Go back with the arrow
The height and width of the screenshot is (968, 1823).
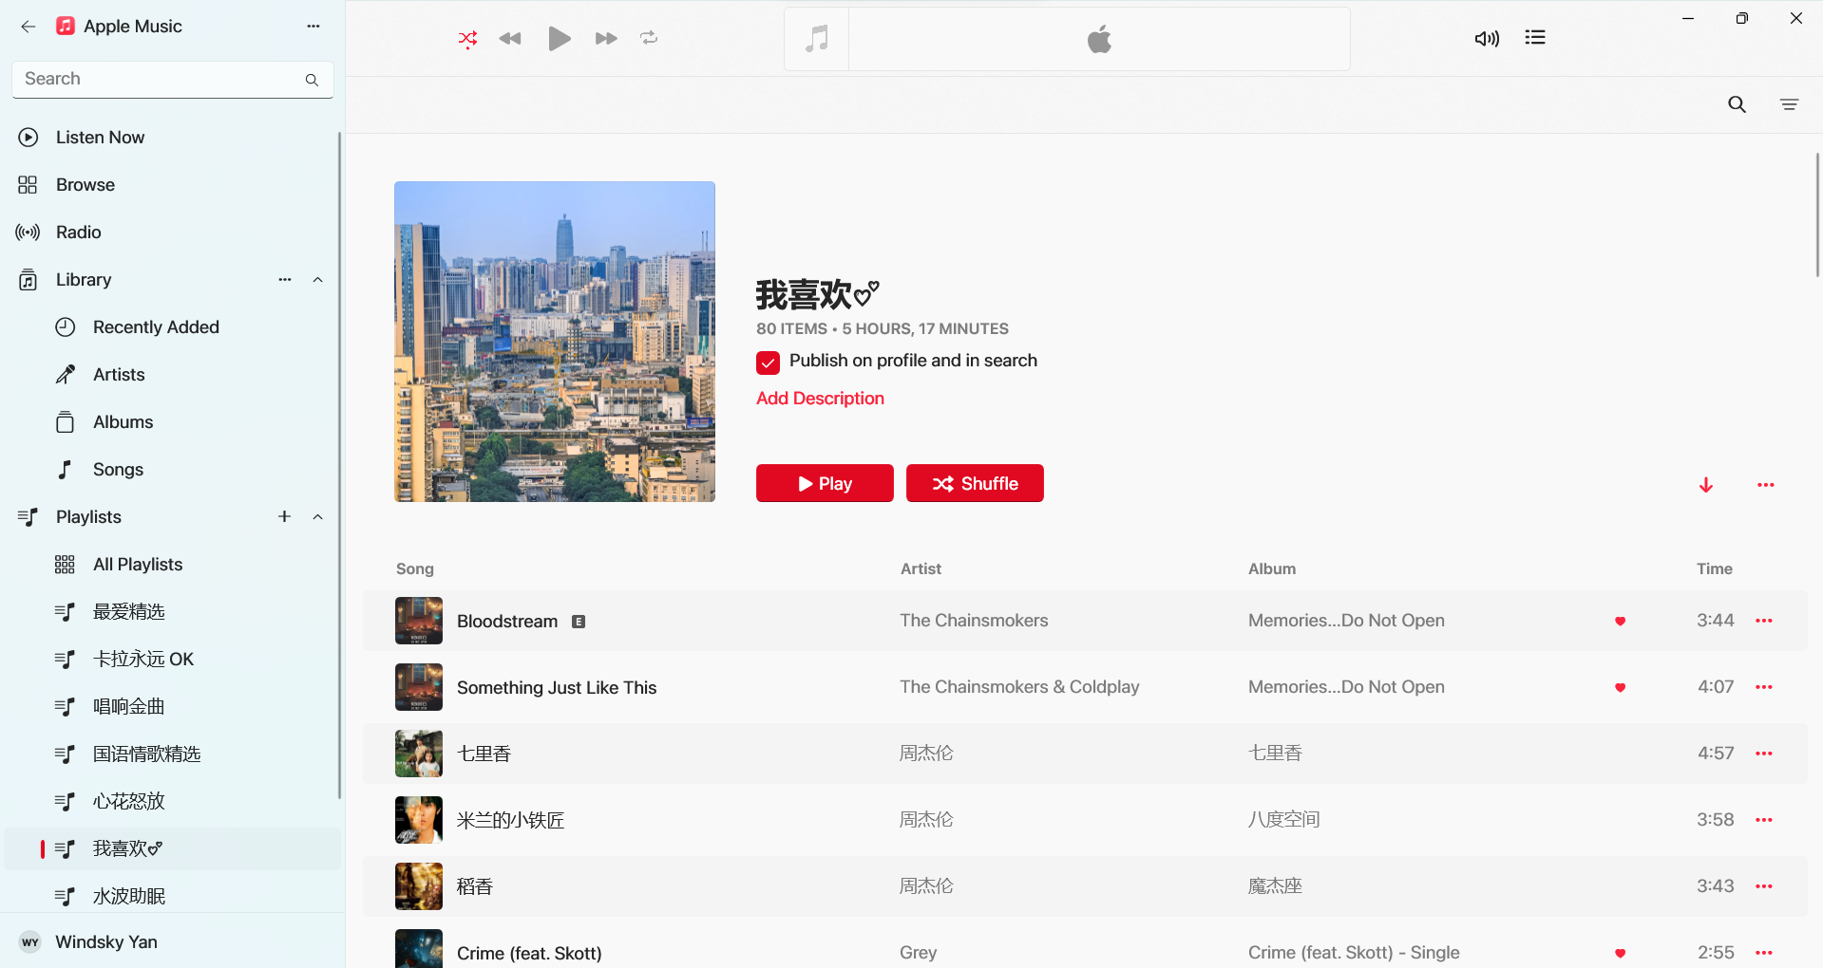28,27
